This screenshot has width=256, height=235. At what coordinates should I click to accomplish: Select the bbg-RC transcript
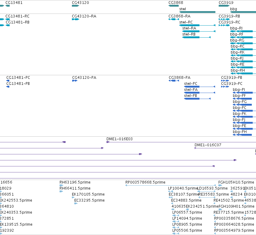[x=243, y=49]
